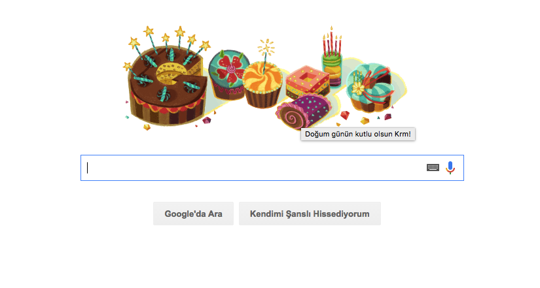Click the birthday tooltip 'Doğum günün kutlu olsun Krm!'
Viewport: 540px width, 288px height.
coord(358,134)
